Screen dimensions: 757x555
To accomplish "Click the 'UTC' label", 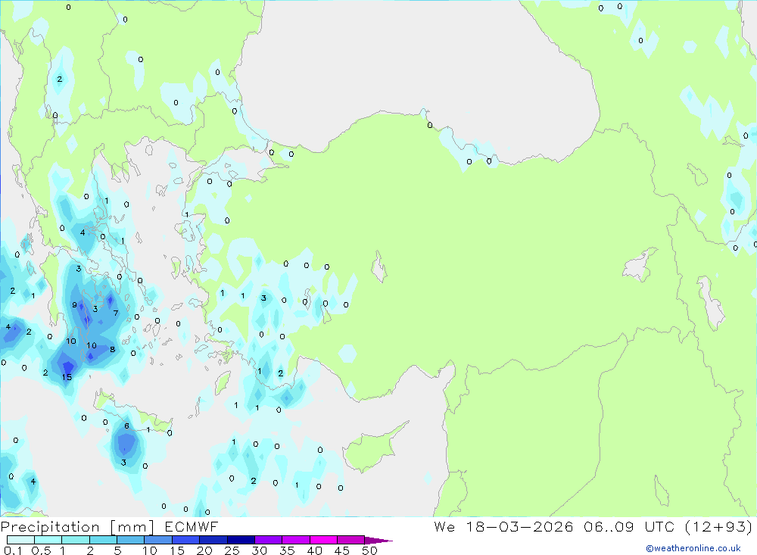I will pos(659,526).
